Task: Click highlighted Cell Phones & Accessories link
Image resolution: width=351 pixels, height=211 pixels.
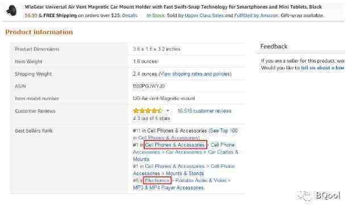Action: point(175,145)
